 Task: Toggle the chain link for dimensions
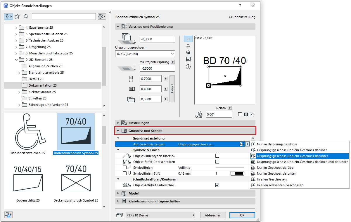point(172,89)
